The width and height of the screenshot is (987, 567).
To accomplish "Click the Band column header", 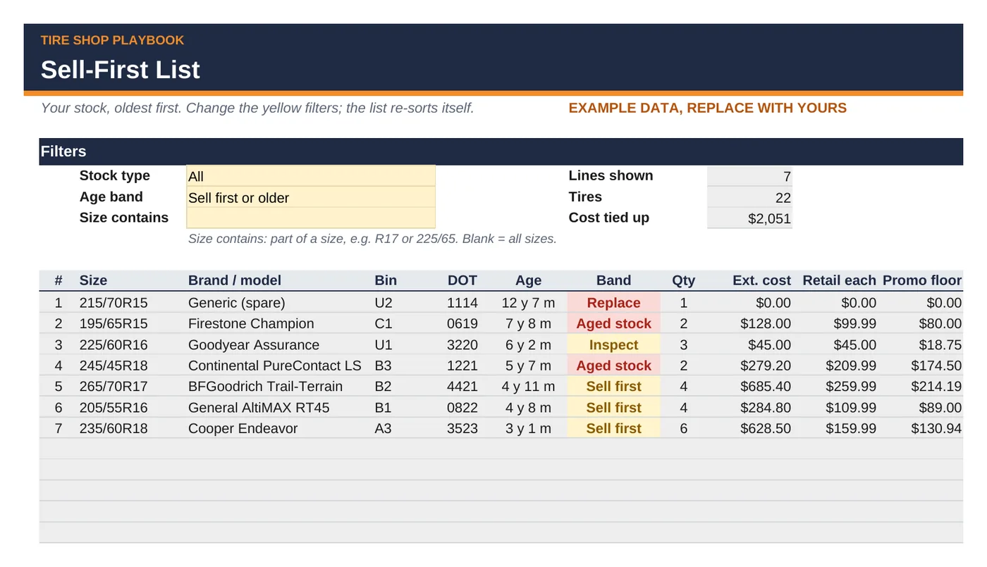I will [x=613, y=280].
